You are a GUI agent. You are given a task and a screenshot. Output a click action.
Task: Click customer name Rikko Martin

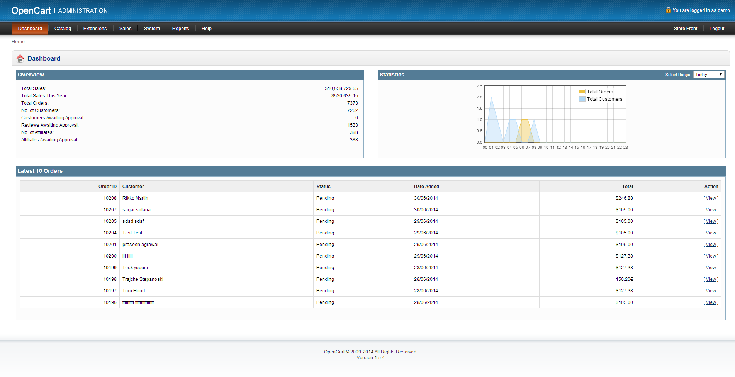click(x=135, y=198)
